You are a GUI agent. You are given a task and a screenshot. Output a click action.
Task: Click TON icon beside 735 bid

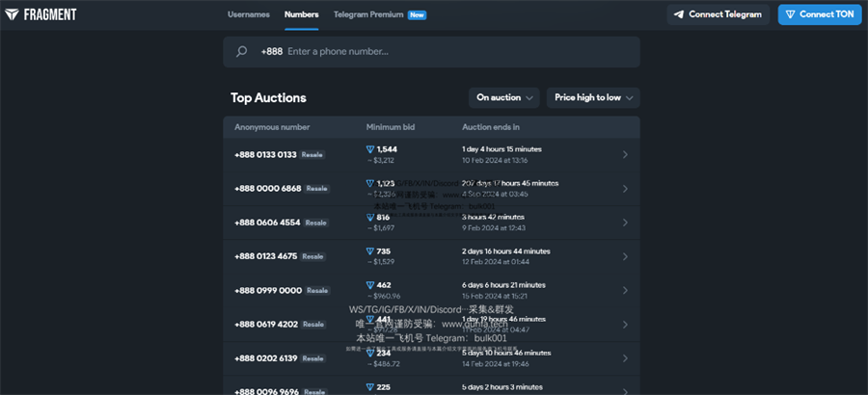click(x=370, y=251)
